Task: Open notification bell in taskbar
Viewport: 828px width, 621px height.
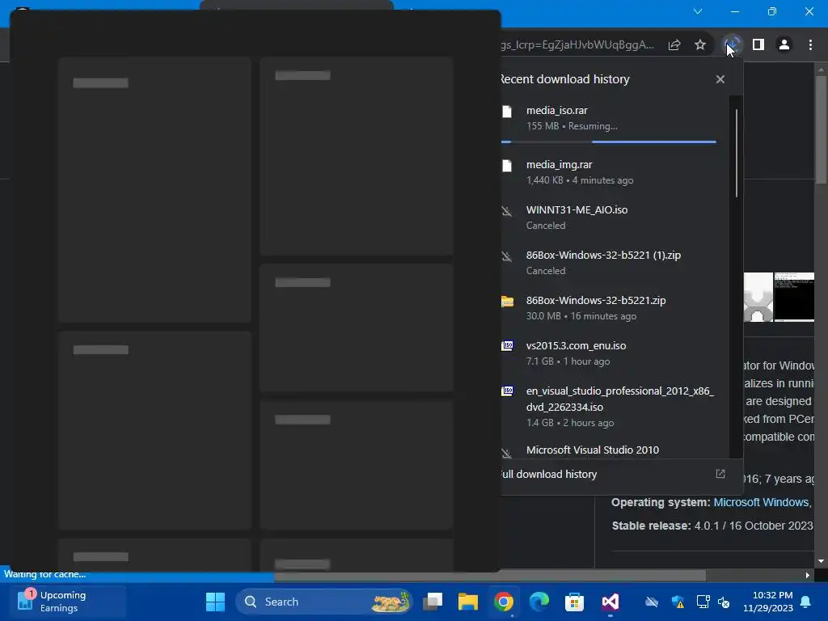Action: click(x=806, y=602)
